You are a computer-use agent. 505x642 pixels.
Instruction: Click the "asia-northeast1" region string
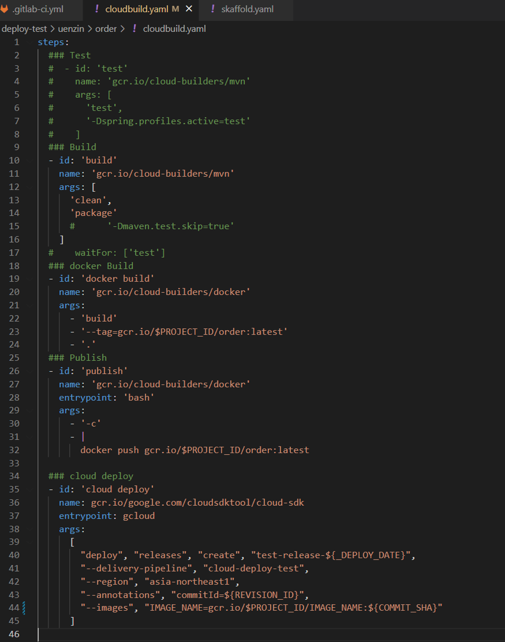[190, 582]
